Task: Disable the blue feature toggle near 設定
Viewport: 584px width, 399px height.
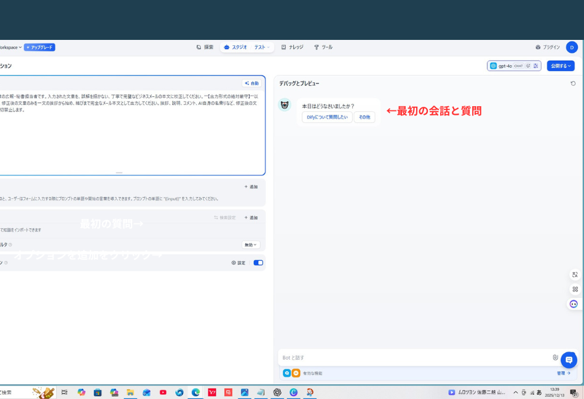Action: point(258,263)
